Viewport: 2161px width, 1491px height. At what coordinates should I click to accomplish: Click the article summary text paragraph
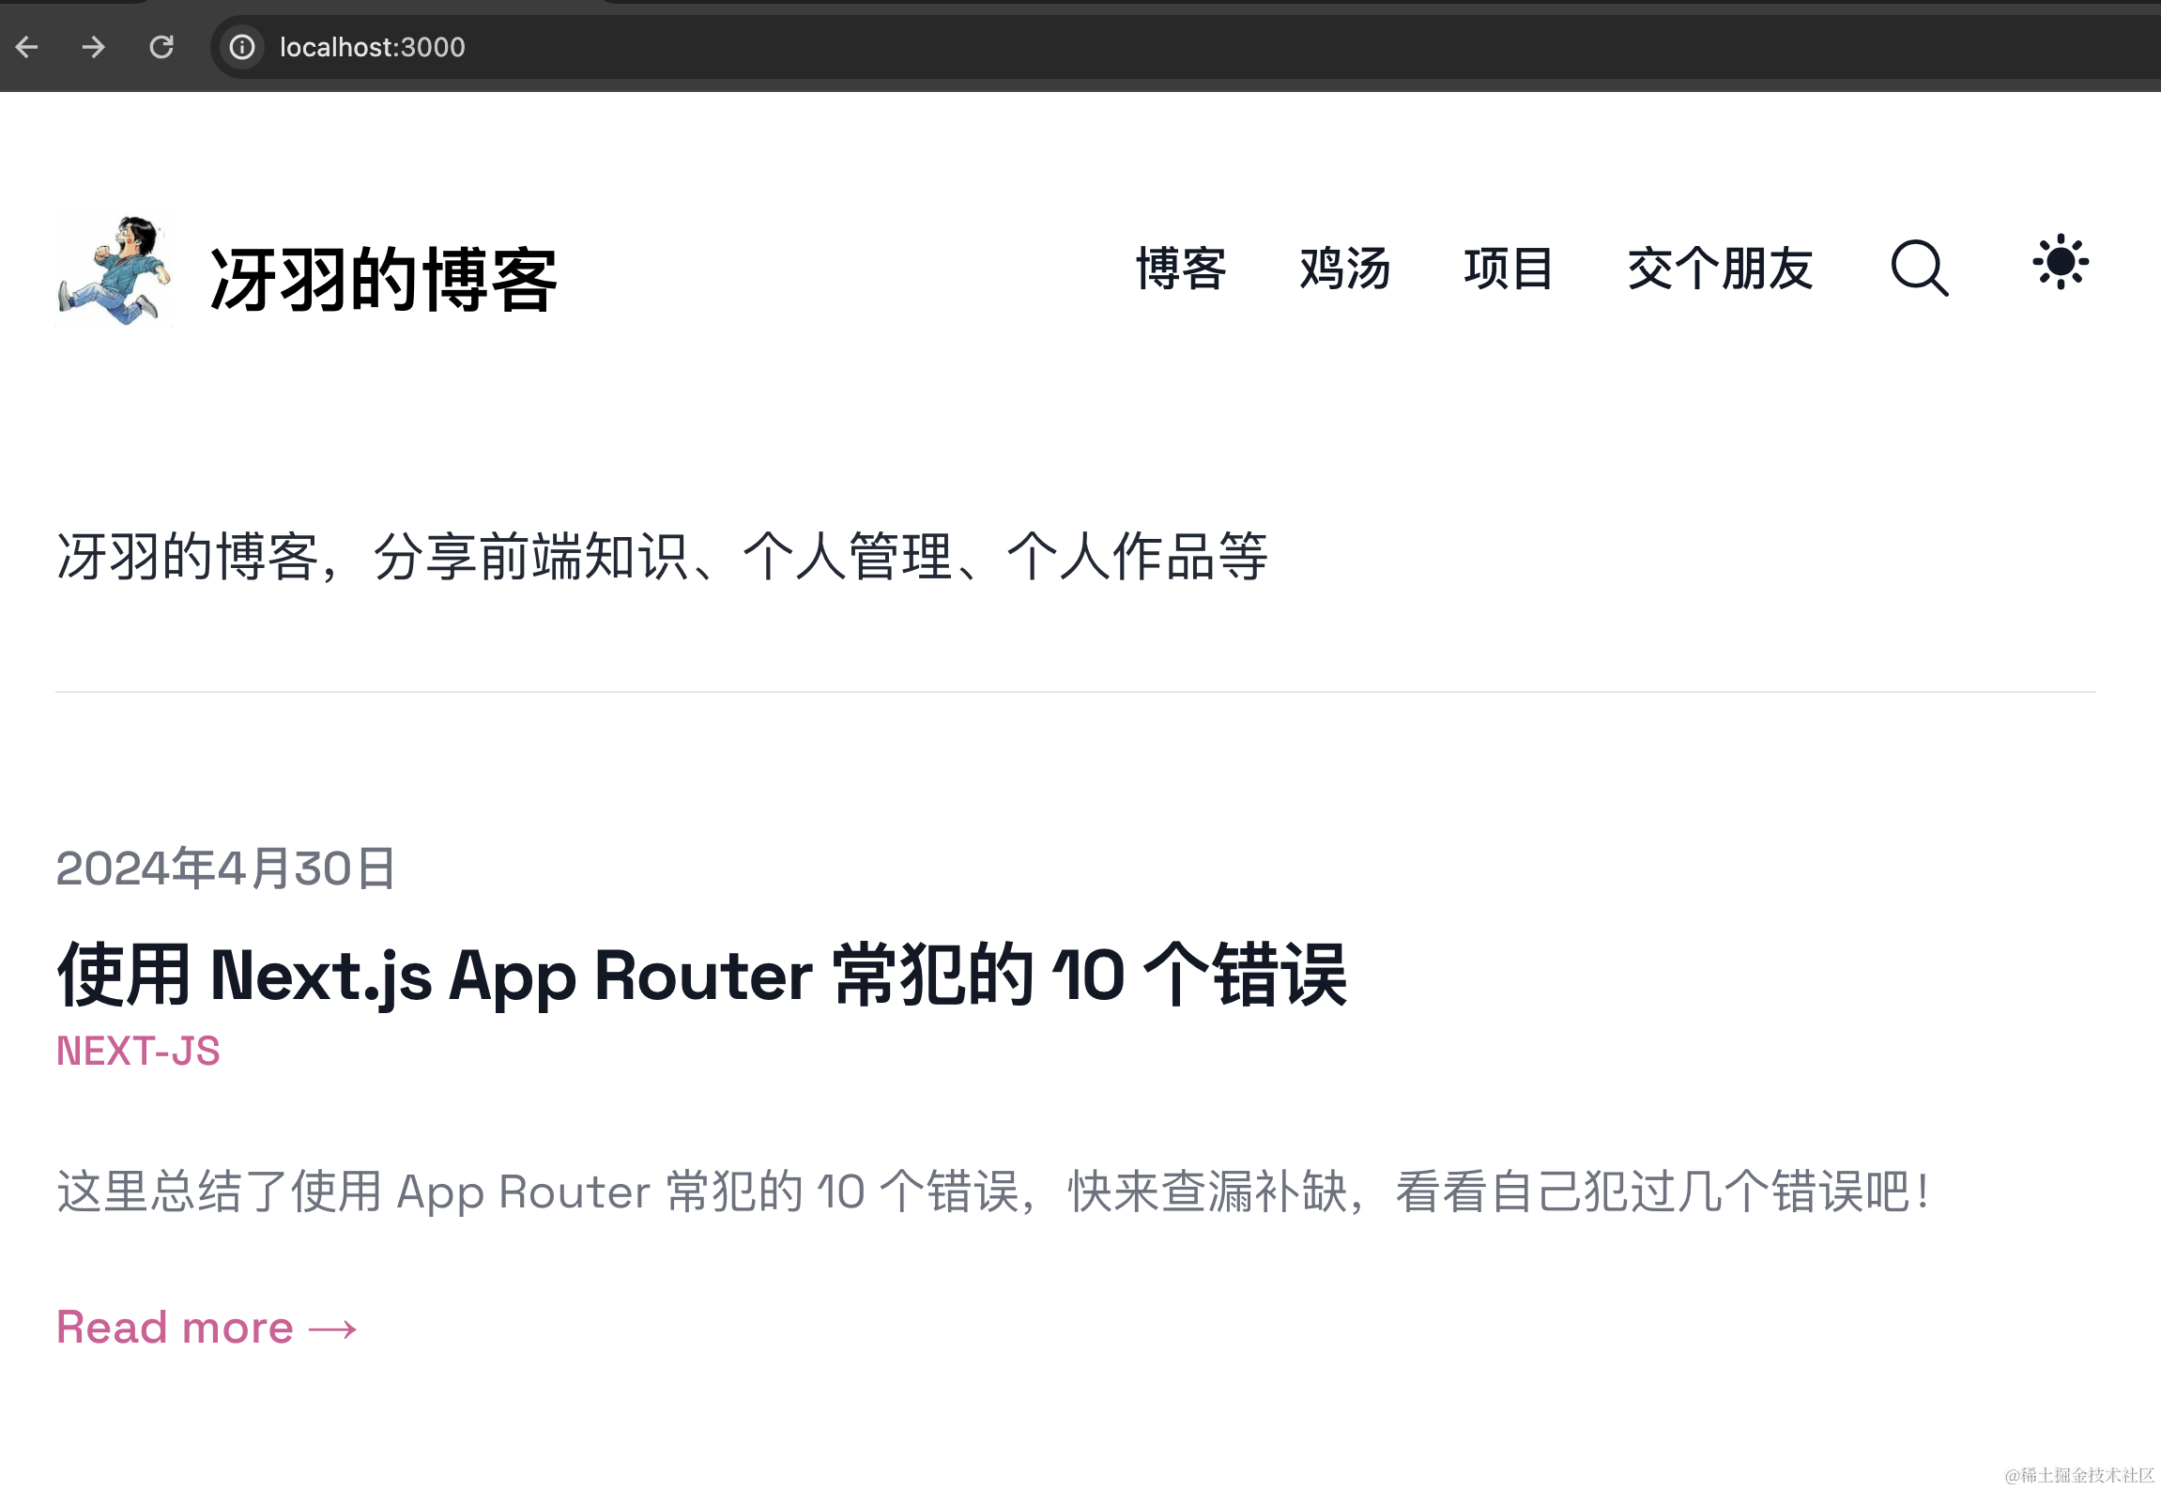click(992, 1192)
